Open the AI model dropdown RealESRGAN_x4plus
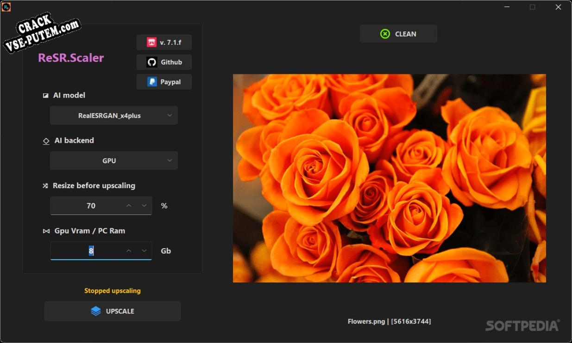Image resolution: width=572 pixels, height=343 pixels. (x=114, y=116)
